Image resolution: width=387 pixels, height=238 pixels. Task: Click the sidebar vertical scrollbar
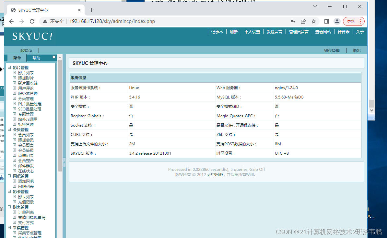point(60,116)
